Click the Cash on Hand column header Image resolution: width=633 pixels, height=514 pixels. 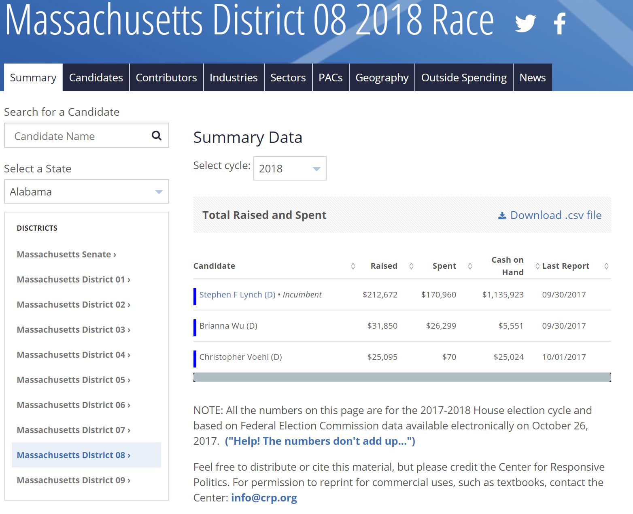(508, 266)
